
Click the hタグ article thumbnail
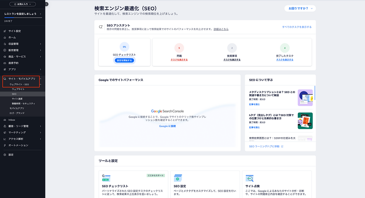pos(305,121)
